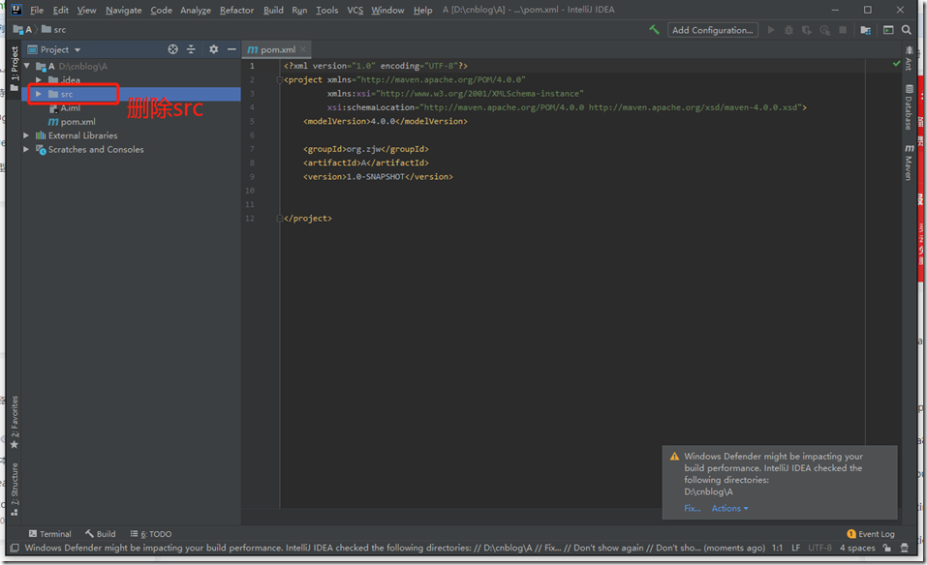
Task: Click the Run arrow icon in toolbar
Action: pyautogui.click(x=771, y=30)
